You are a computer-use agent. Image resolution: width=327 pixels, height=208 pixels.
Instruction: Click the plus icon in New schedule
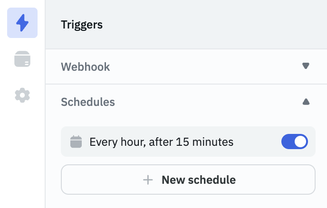[x=148, y=180]
